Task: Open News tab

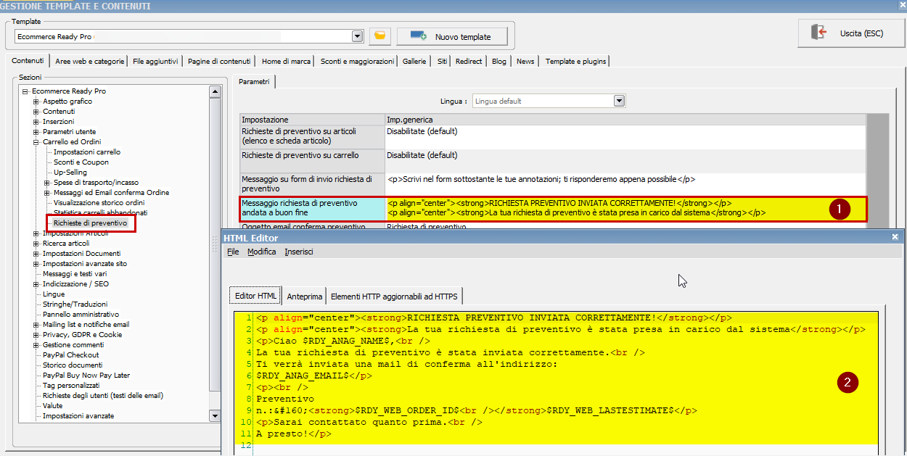Action: pos(525,62)
